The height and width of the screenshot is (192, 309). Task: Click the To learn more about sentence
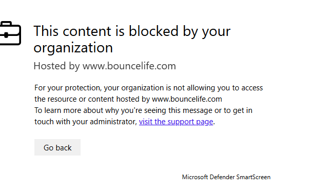(x=144, y=116)
